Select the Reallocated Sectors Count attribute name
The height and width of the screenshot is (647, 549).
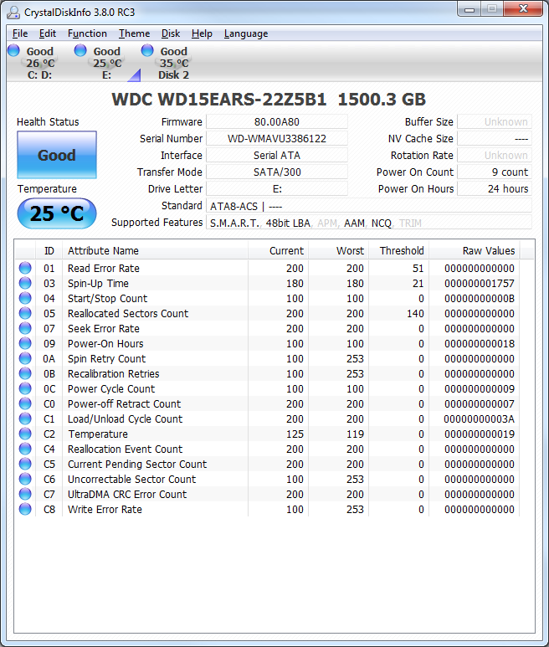coord(128,313)
